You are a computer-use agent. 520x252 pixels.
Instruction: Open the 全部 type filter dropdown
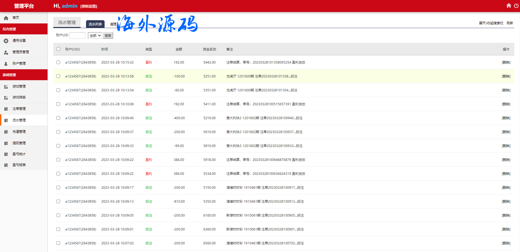click(95, 35)
